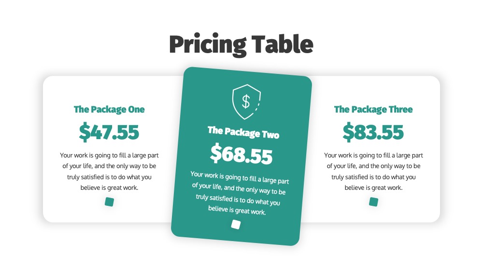
Task: Click the white square on Package Two card
Action: [x=236, y=225]
